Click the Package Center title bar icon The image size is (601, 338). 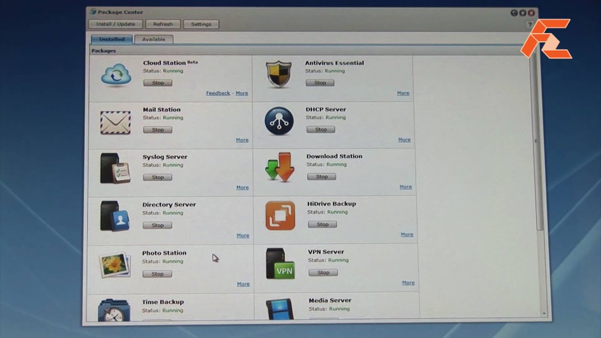coord(93,12)
